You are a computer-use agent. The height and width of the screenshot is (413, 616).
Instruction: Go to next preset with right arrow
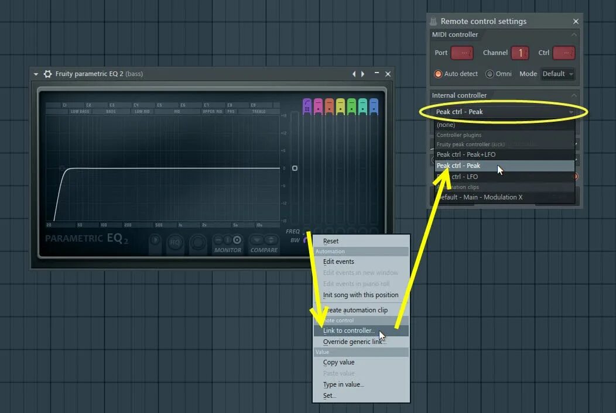coord(362,74)
